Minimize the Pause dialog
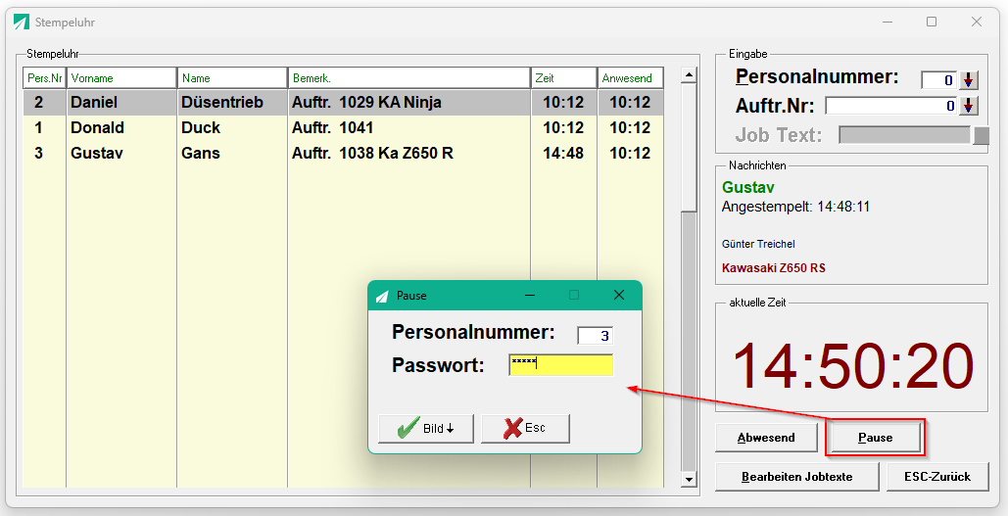 pos(530,295)
